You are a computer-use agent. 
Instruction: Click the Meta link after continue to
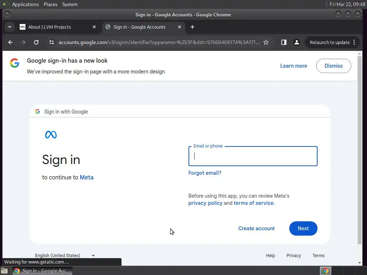(87, 177)
